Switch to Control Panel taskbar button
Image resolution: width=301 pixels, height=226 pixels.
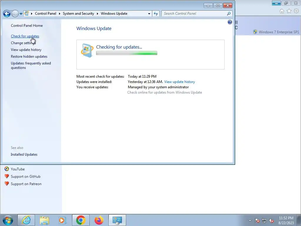click(x=117, y=220)
